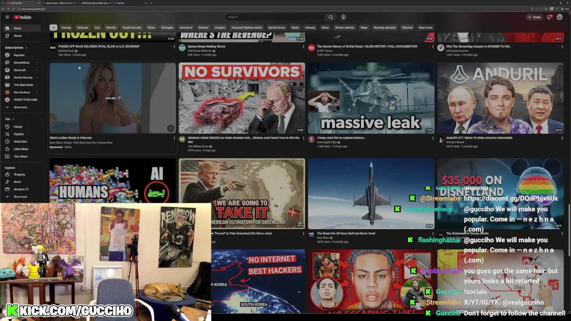The width and height of the screenshot is (571, 321).
Task: Open three-dot menu for Anduril video
Action: tap(562, 138)
